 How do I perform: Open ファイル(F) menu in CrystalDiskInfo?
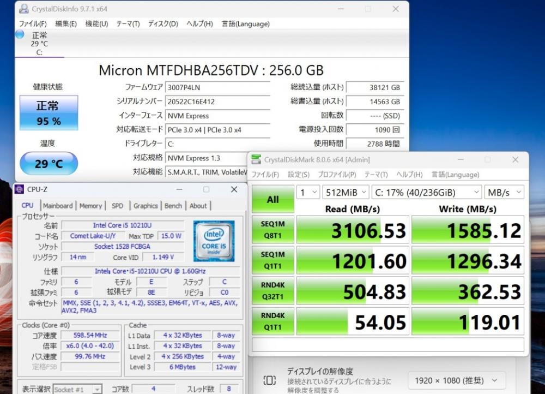click(33, 23)
